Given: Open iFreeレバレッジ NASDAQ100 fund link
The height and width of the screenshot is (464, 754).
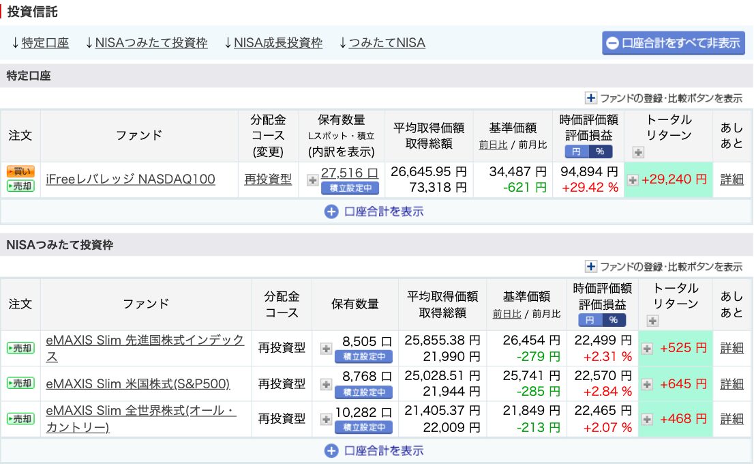Looking at the screenshot, I should (130, 179).
